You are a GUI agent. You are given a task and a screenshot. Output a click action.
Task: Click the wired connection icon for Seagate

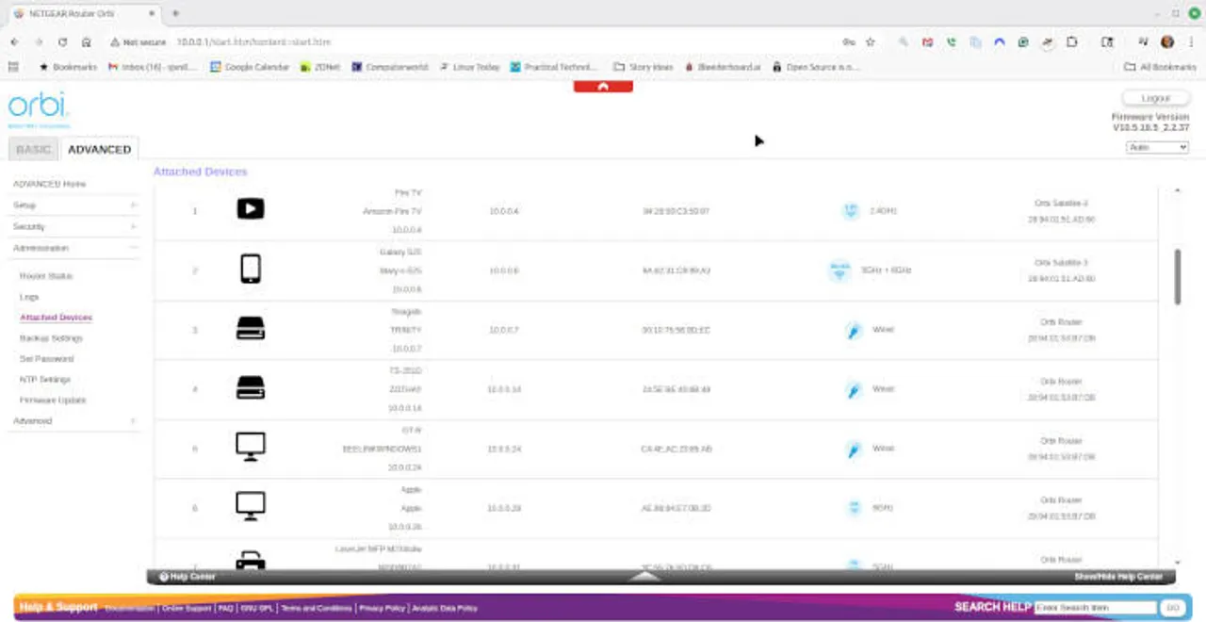tap(854, 331)
